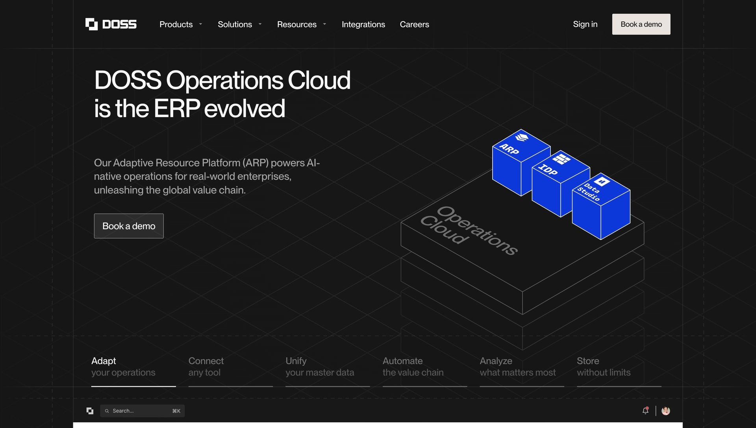Click small DOSS icon beside search

click(x=90, y=411)
